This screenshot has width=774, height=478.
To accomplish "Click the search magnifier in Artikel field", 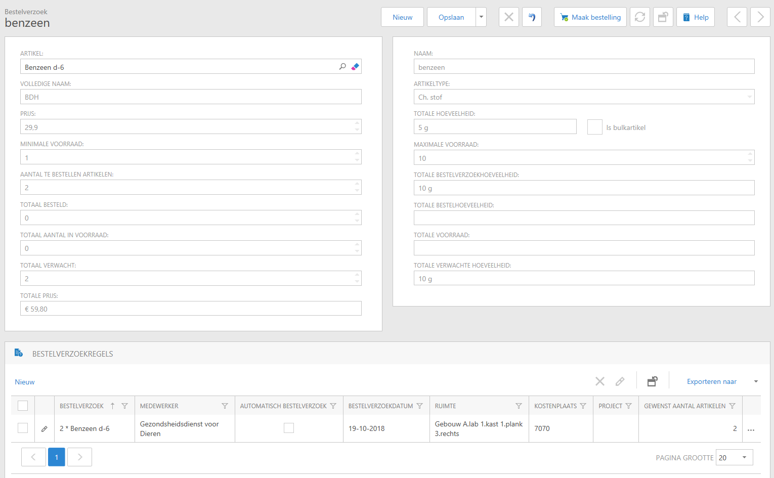I will [x=342, y=67].
